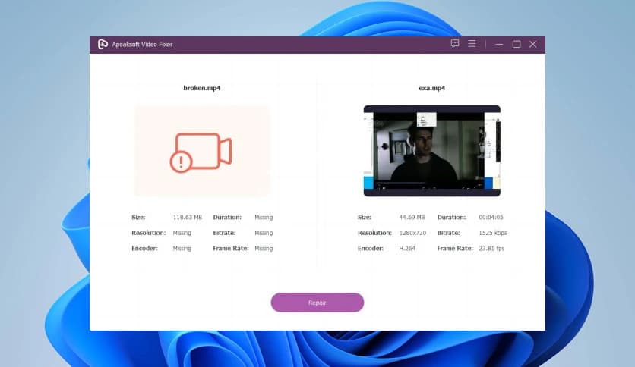Click the 23.81 fps frame rate value
The width and height of the screenshot is (635, 367).
click(491, 248)
